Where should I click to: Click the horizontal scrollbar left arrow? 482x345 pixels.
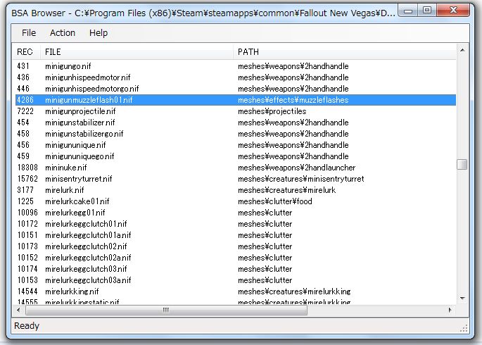point(19,310)
